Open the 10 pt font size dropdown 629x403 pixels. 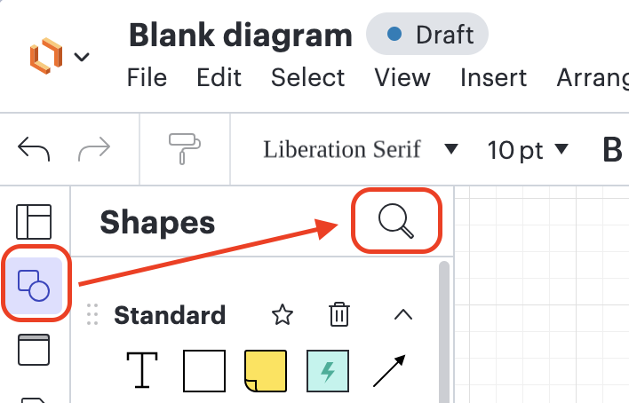pyautogui.click(x=528, y=150)
